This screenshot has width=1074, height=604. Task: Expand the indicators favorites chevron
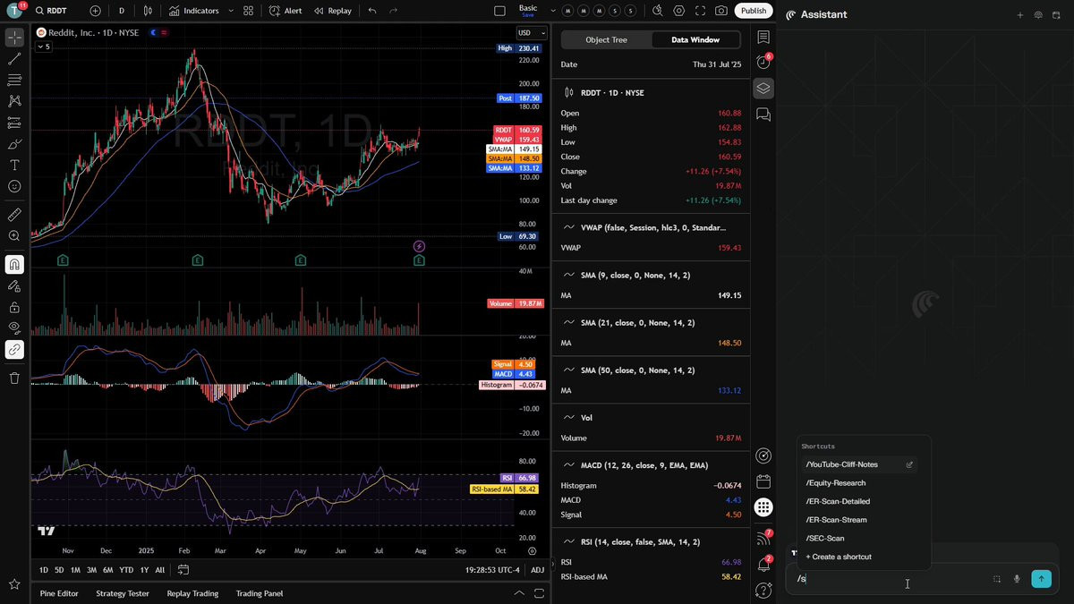[x=231, y=11]
